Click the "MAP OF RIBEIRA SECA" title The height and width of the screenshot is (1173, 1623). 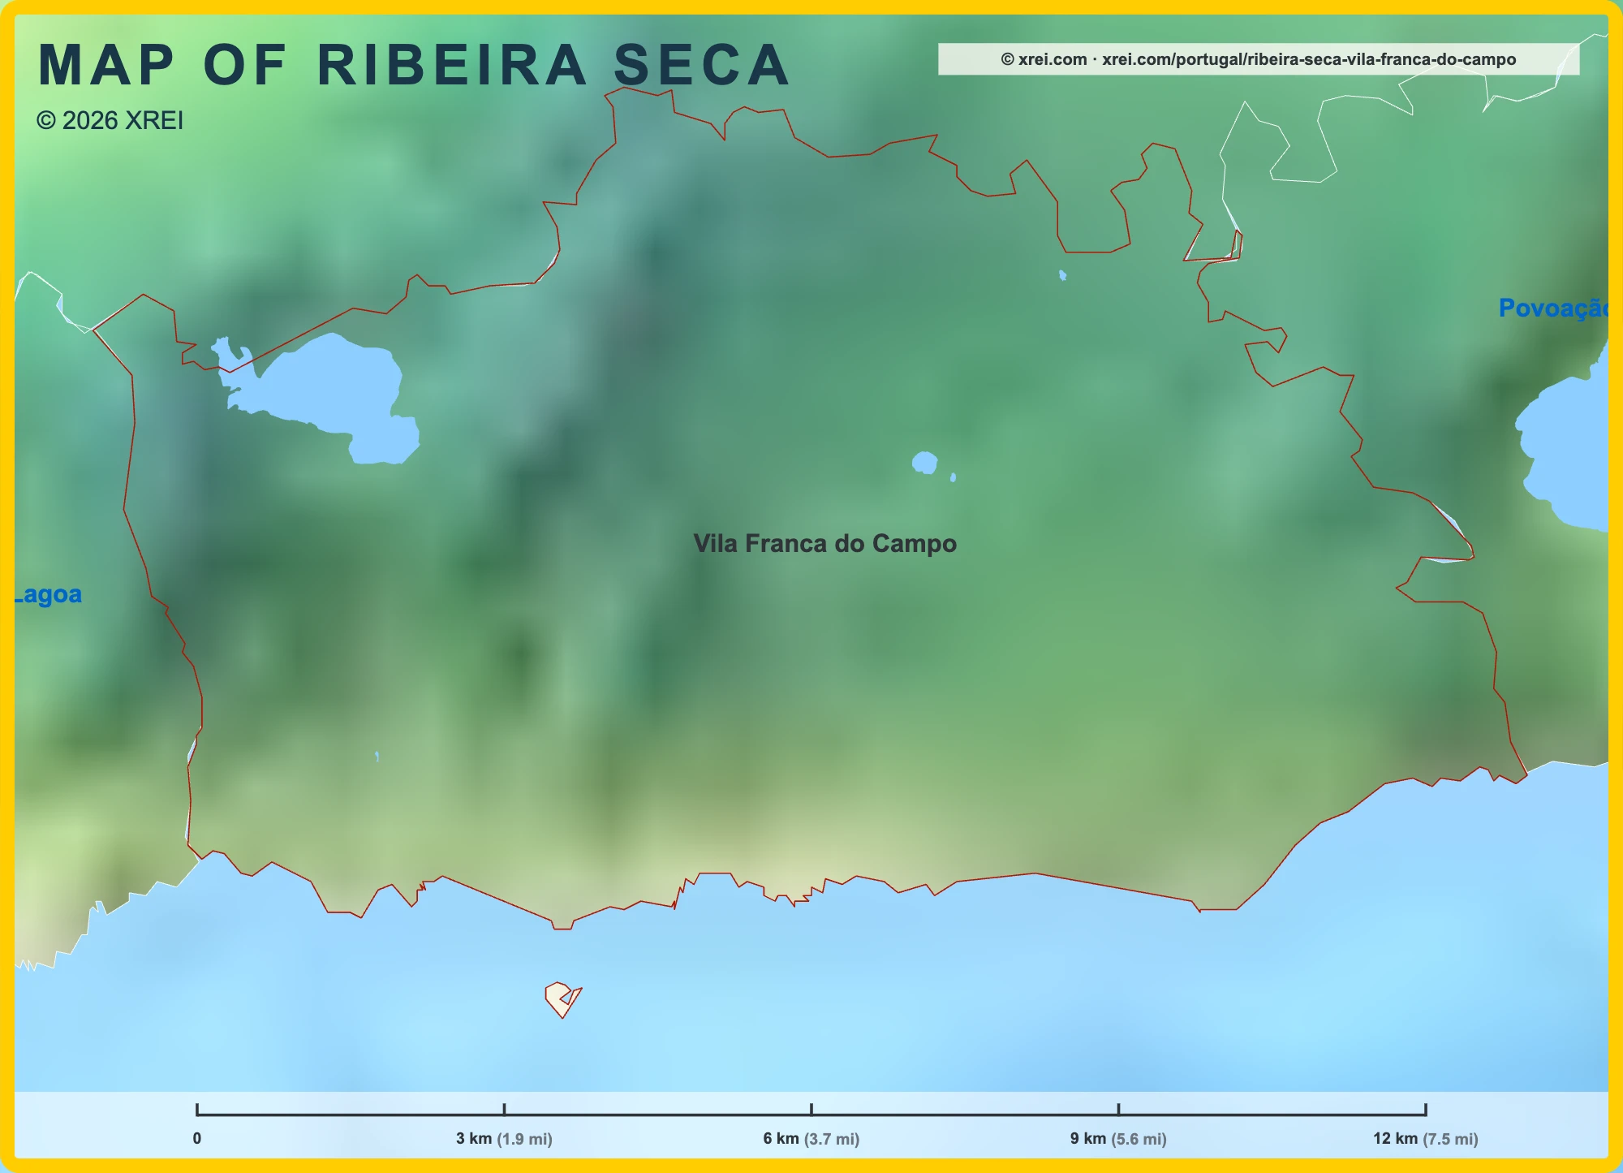pyautogui.click(x=414, y=65)
